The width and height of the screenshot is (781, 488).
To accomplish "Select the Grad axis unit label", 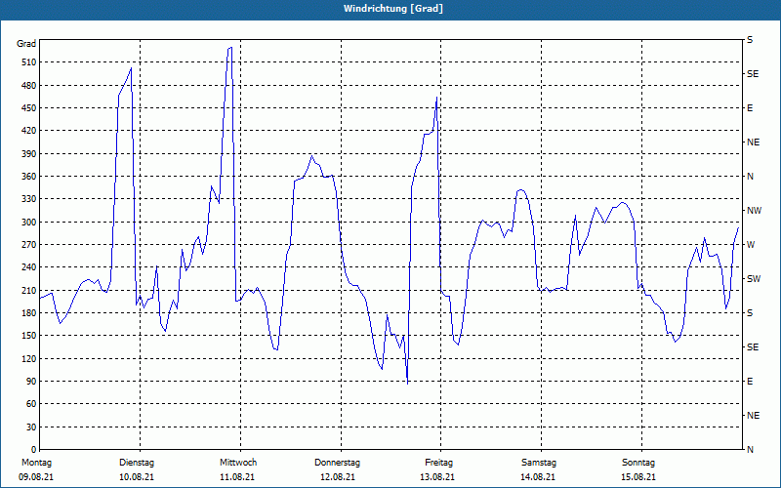I will tap(26, 44).
